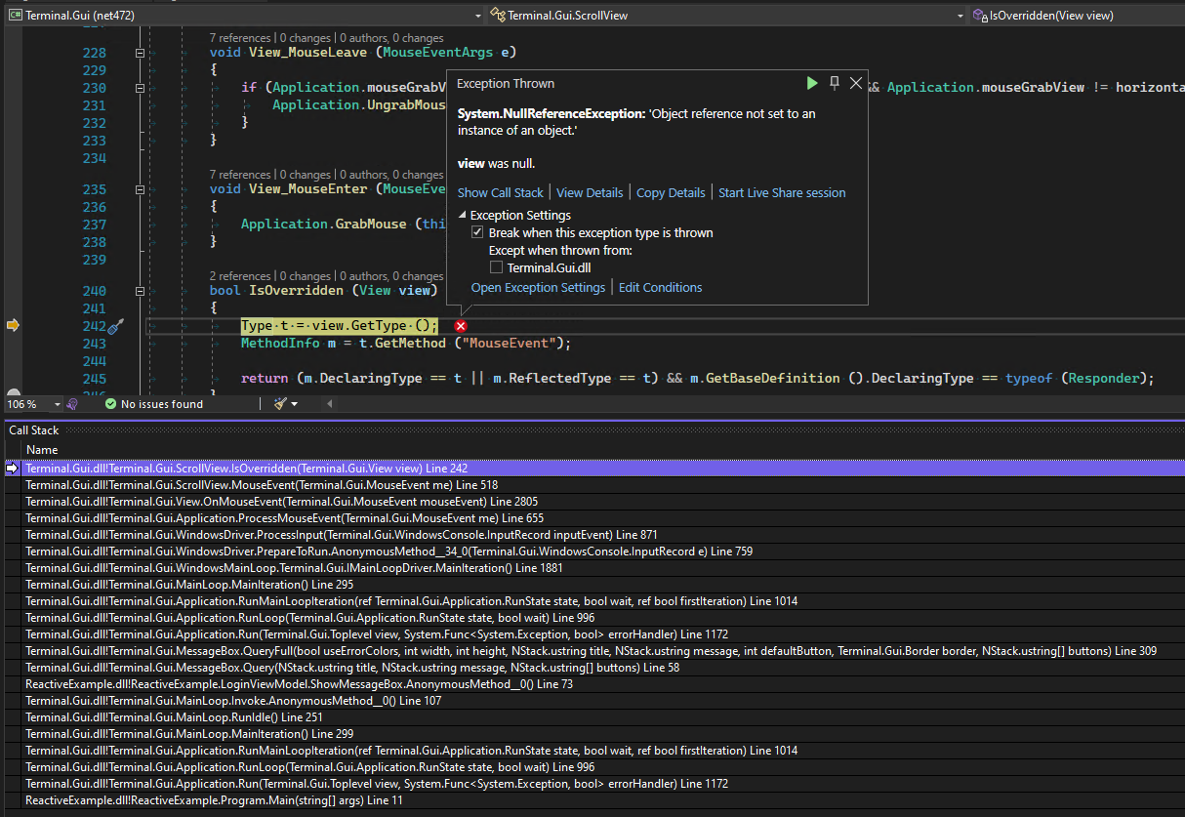Screen dimensions: 1185x817
Task: Click the Copy Details link
Action: point(671,193)
